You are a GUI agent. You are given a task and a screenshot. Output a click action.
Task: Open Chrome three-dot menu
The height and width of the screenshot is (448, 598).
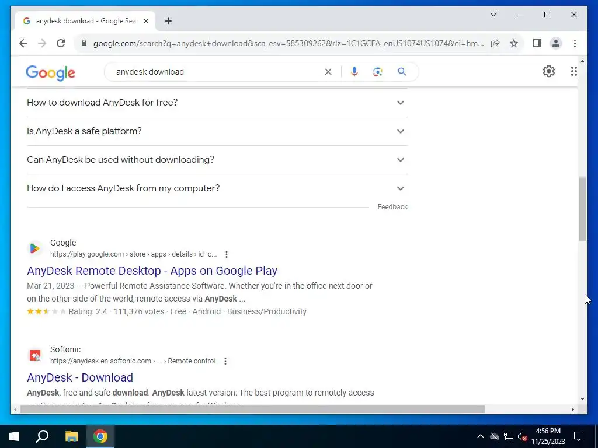(x=575, y=43)
